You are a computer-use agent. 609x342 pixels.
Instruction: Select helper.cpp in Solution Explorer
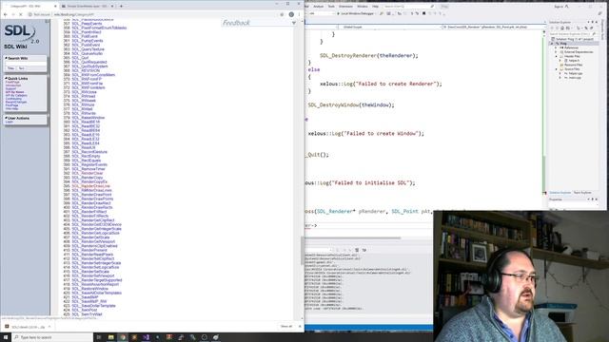tap(575, 73)
